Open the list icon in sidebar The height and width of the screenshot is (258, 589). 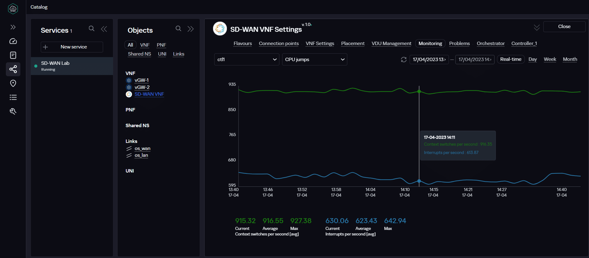(13, 98)
